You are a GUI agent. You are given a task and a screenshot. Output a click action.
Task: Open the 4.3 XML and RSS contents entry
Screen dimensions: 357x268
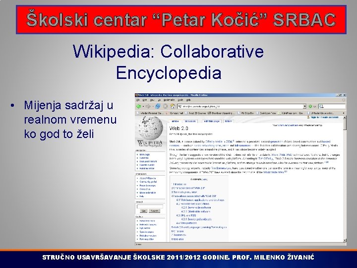point(186,215)
